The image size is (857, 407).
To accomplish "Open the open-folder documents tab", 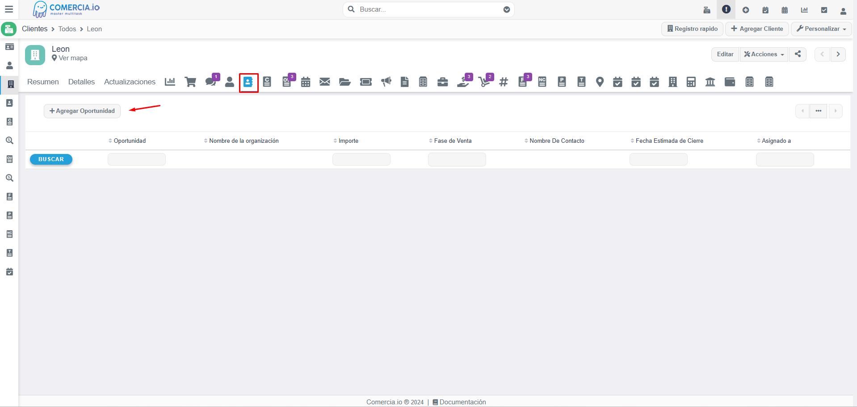I will 344,82.
